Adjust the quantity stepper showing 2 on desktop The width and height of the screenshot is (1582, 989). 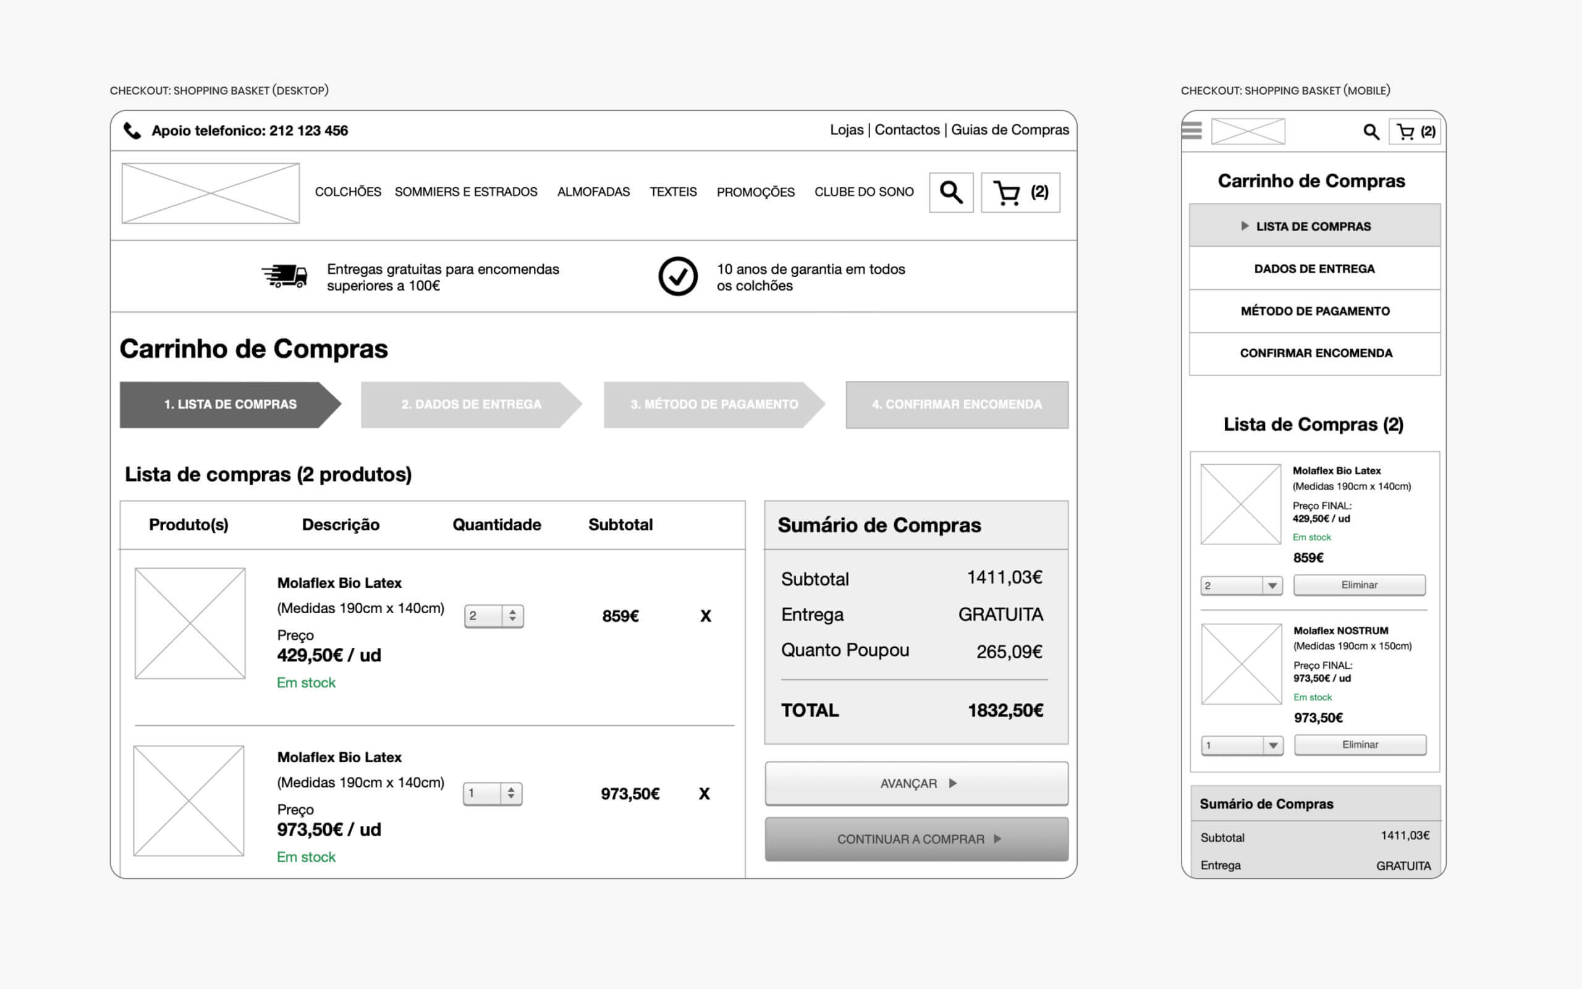click(x=494, y=616)
